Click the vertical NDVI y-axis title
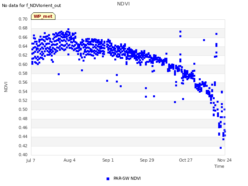Screen dimensions: 248x186 click(x=6, y=87)
